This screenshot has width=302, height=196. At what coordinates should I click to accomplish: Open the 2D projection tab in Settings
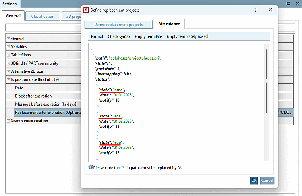tap(71, 17)
